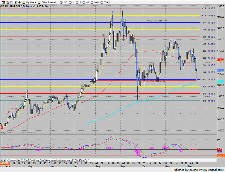The height and width of the screenshot is (172, 225).
Task: Click the -3/8 1531.3 level label
Action: (x=208, y=101)
